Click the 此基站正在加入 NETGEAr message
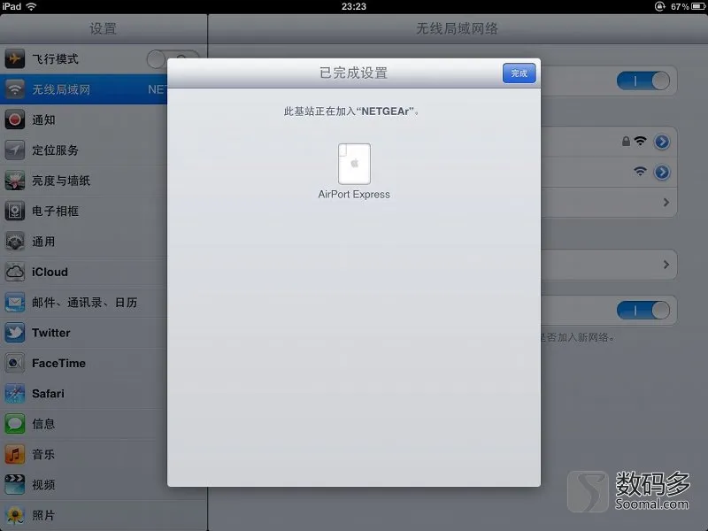 click(351, 112)
